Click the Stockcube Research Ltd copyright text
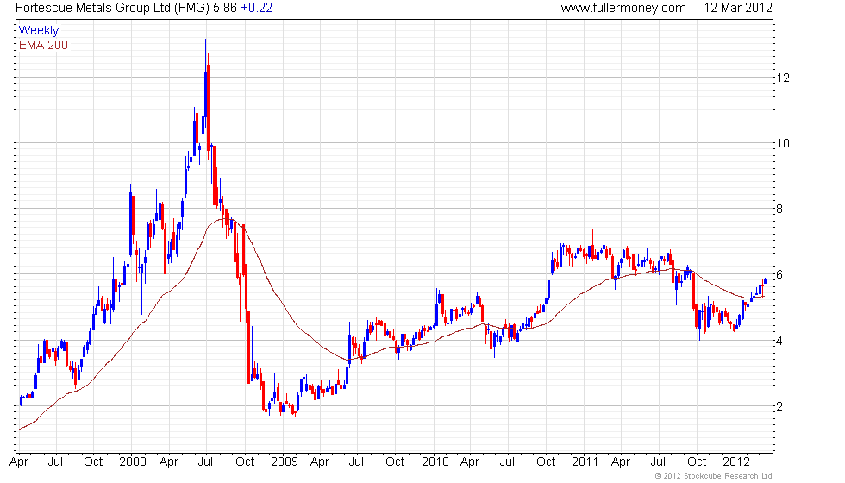Image resolution: width=845 pixels, height=483 pixels. point(714,476)
